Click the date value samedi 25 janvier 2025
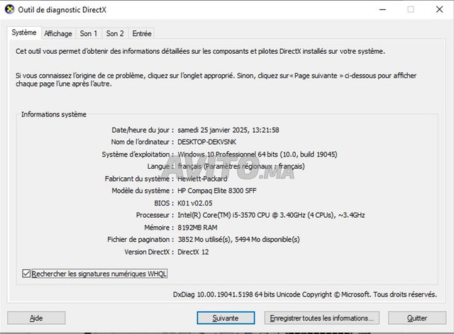Viewport: 454px width, 334px height. pyautogui.click(x=228, y=130)
